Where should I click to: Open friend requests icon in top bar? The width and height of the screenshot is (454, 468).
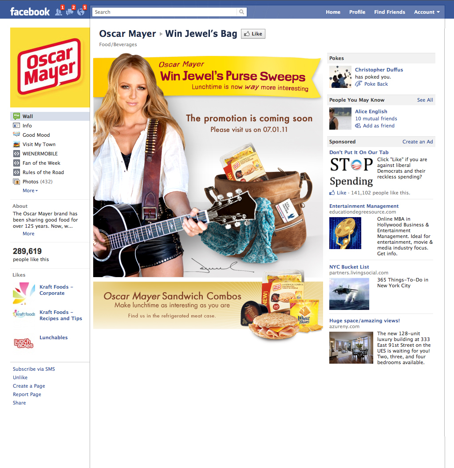point(59,12)
